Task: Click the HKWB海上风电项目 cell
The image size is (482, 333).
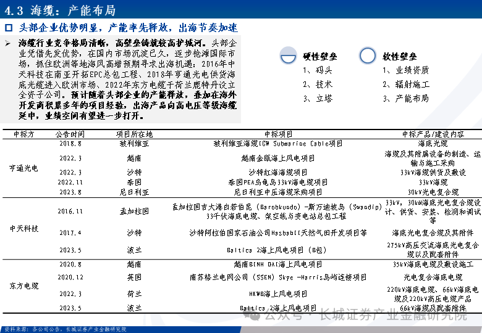Action: (278, 294)
